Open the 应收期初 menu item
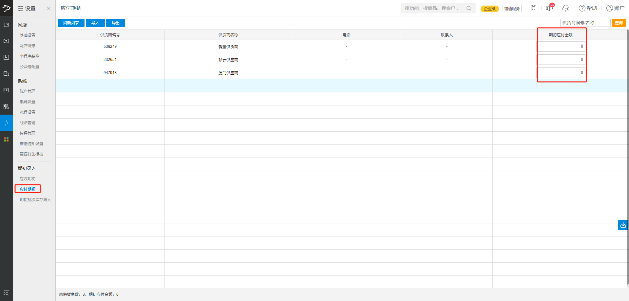 pos(28,179)
